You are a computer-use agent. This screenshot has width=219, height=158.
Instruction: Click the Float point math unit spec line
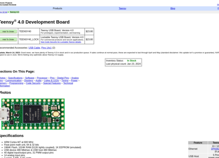click(x=21, y=145)
